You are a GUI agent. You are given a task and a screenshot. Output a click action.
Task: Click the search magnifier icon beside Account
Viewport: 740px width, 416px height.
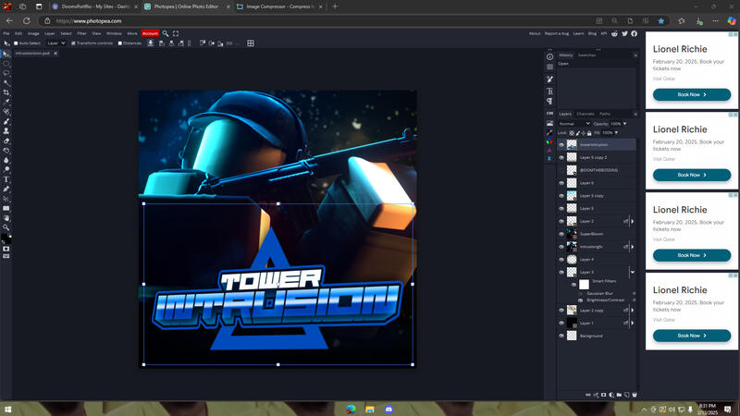(166, 33)
